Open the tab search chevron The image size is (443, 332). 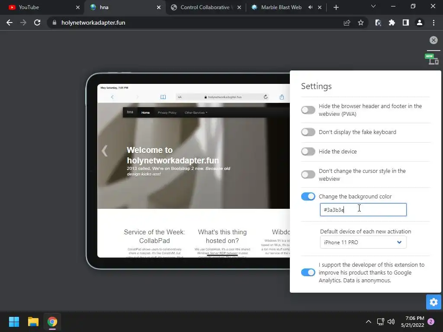[x=373, y=6]
